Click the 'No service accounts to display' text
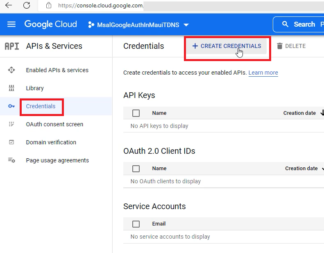This screenshot has width=324, height=253. point(170,237)
